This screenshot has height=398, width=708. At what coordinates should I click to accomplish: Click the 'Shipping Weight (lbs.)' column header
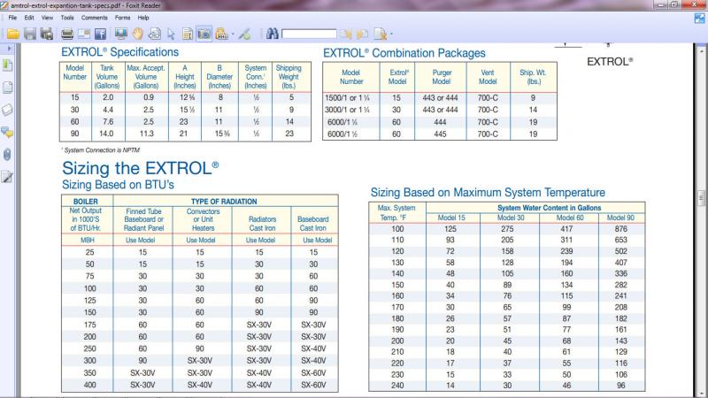pyautogui.click(x=289, y=77)
